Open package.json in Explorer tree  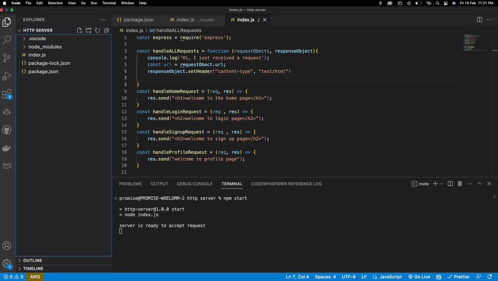tap(43, 71)
